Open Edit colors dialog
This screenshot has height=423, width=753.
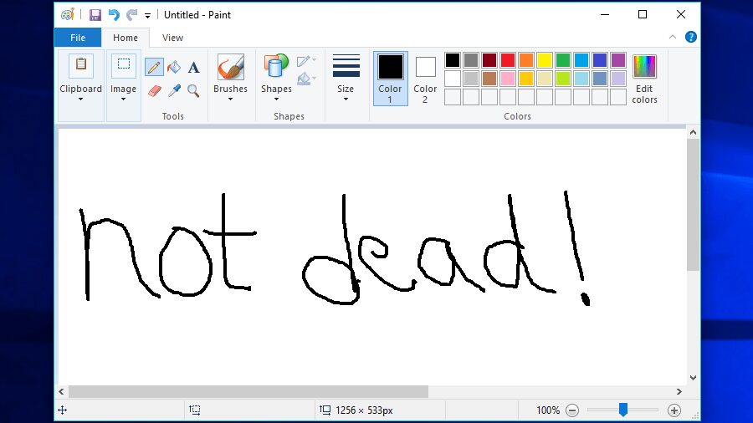644,79
